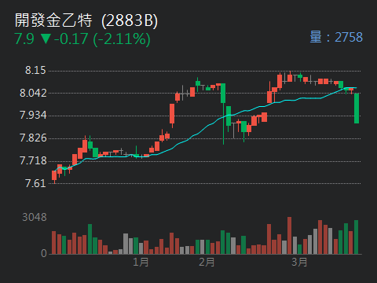The height and width of the screenshot is (283, 377).
Task: Click the volume label 量：2758
Action: (x=336, y=37)
